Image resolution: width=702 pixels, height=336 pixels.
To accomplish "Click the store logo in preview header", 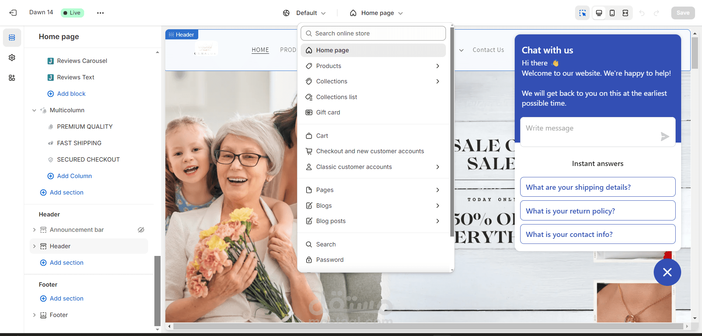I will (206, 49).
